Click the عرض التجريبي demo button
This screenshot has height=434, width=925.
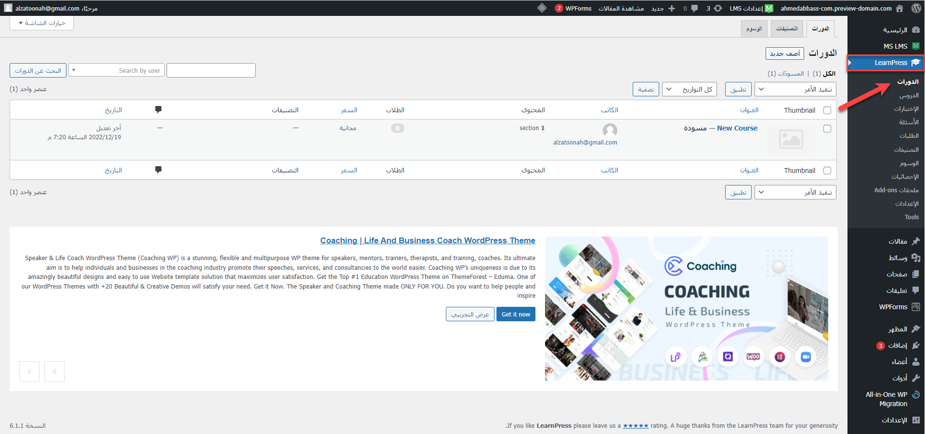click(x=470, y=314)
